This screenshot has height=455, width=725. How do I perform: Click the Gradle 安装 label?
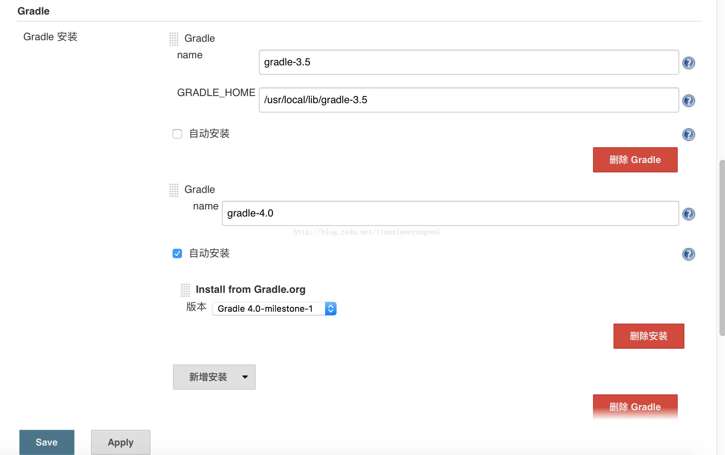point(50,37)
